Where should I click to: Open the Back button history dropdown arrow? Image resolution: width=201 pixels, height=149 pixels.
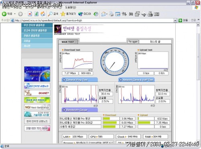[x=15, y=14]
